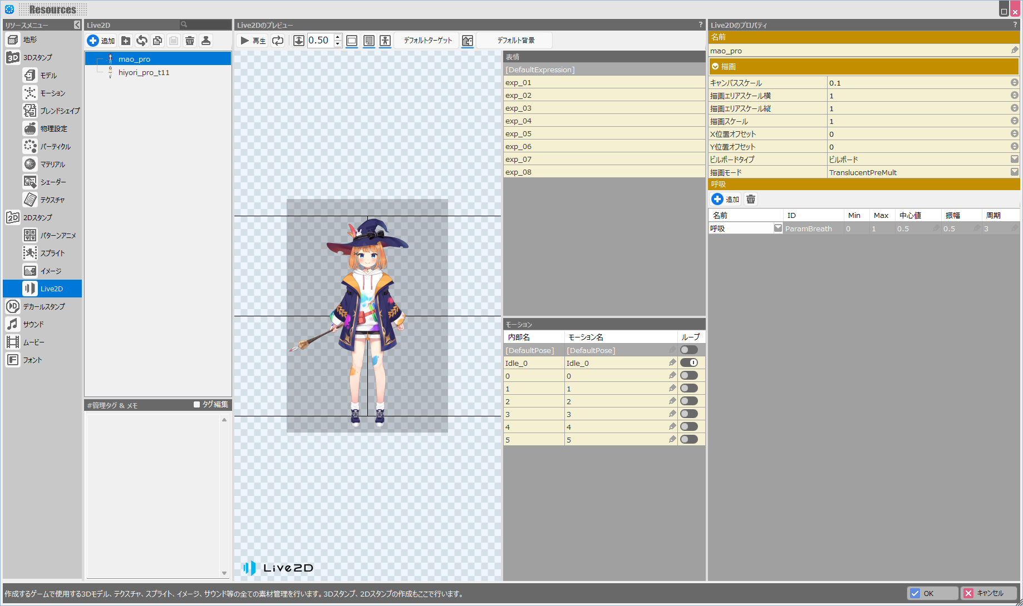
Task: Click reset icon for X位置オフセット
Action: (1015, 134)
